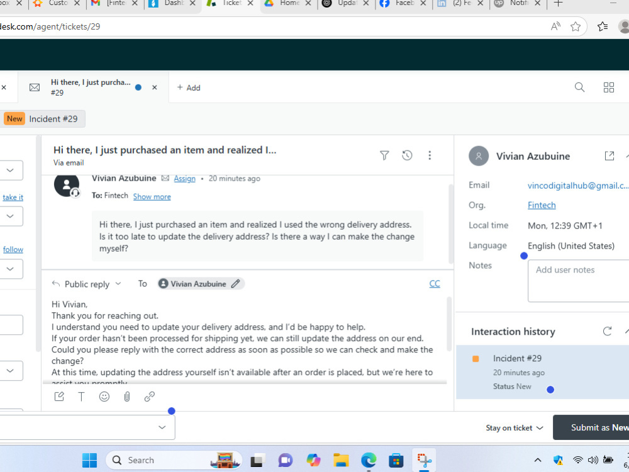Open the browser favorites list icon
Screen dimensions: 629x472
point(602,26)
